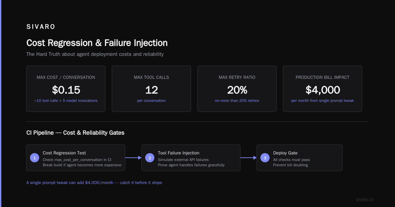This screenshot has height=207, width=395.
Task: Click the $0.15 value
Action: (x=66, y=90)
